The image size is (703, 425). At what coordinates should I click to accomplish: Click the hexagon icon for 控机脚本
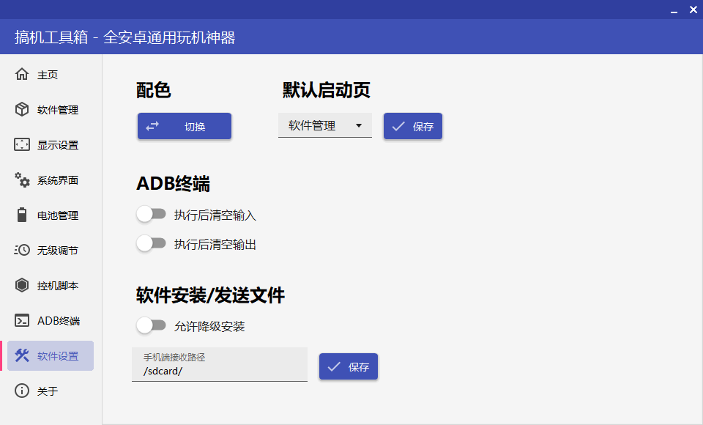point(21,285)
